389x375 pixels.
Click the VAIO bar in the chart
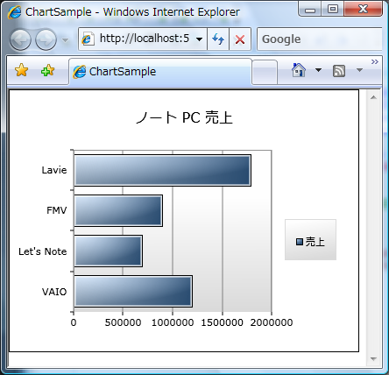pos(133,291)
